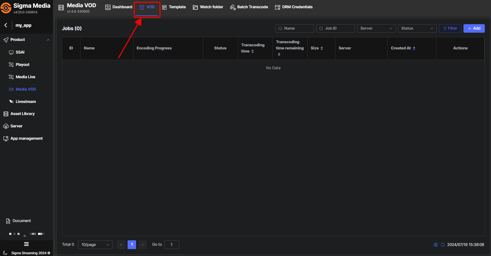Viewport: 491px width, 256px height.
Task: Click the refresh icon beside the timestamp
Action: [x=443, y=245]
